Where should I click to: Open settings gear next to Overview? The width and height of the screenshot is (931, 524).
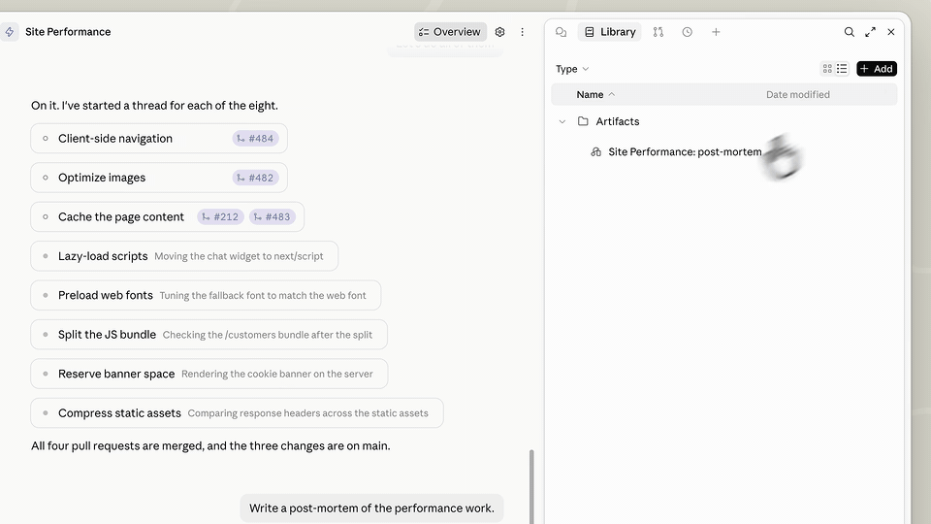click(x=500, y=32)
